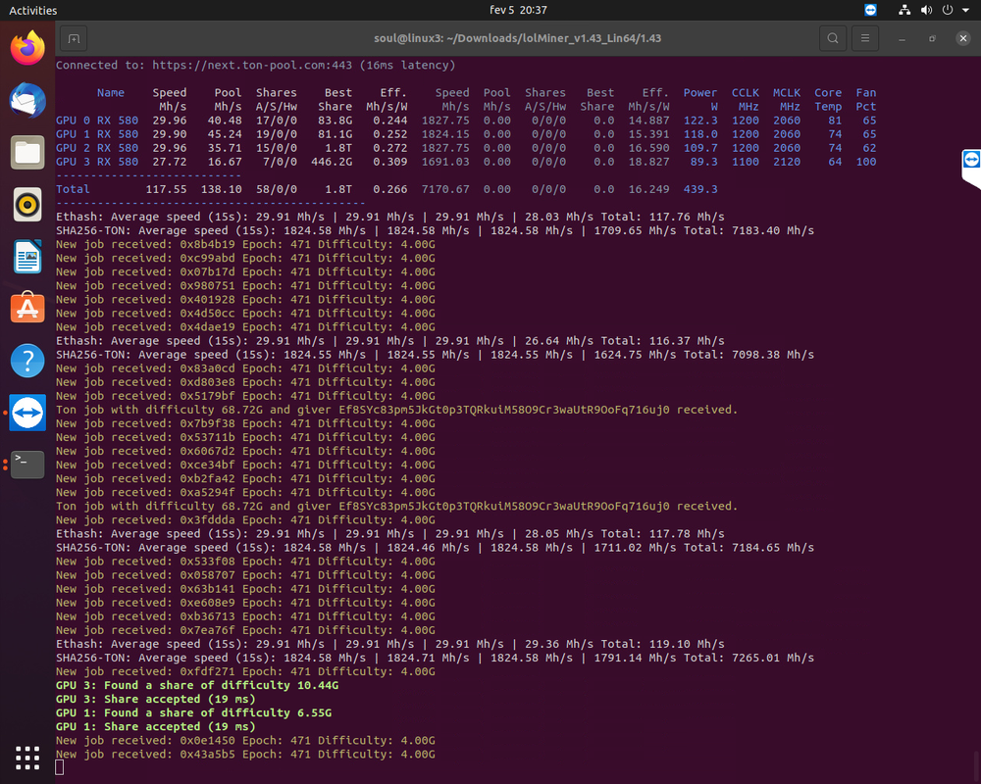The height and width of the screenshot is (784, 981).
Task: Click the GPU 0 RX 580 row name
Action: pyautogui.click(x=97, y=120)
